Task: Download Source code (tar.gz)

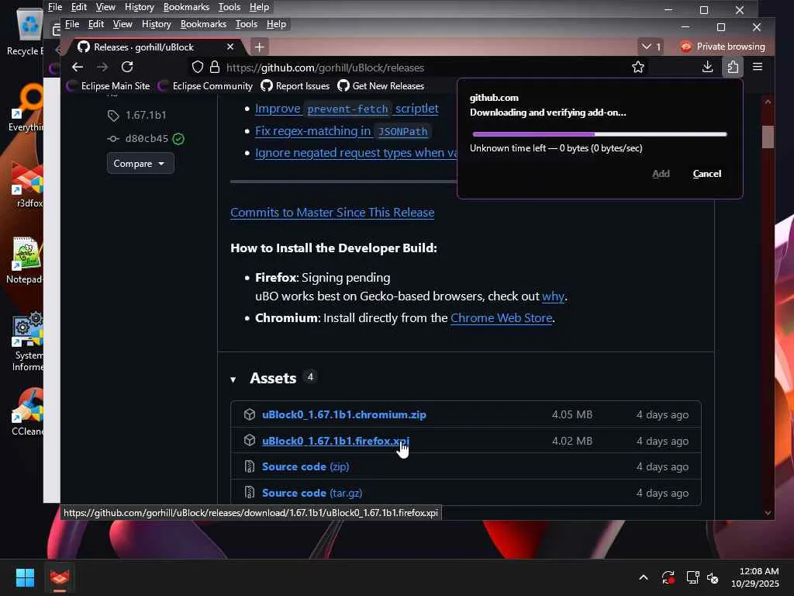Action: pos(312,493)
